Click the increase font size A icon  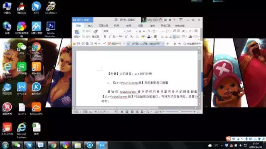(x=140, y=31)
